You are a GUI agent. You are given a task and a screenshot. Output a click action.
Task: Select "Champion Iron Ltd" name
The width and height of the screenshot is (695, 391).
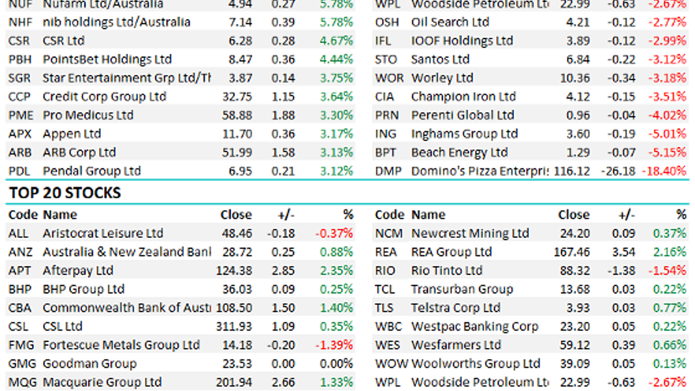click(464, 97)
